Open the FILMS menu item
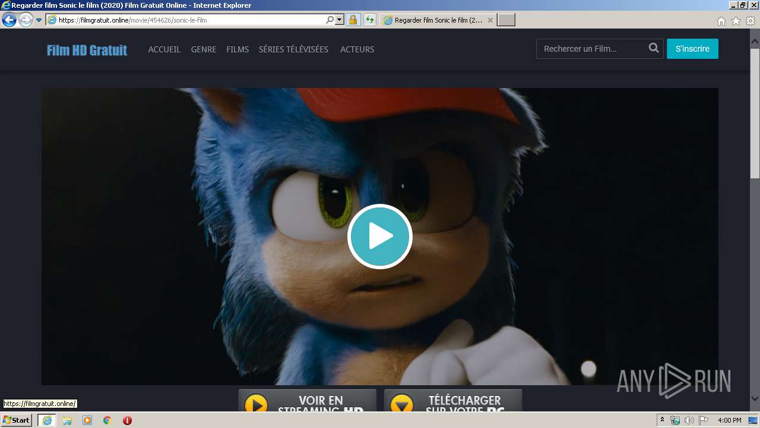This screenshot has width=760, height=428. (x=237, y=49)
